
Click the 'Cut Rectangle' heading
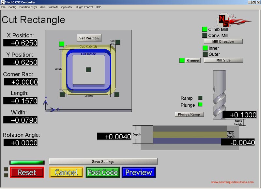tap(34, 20)
